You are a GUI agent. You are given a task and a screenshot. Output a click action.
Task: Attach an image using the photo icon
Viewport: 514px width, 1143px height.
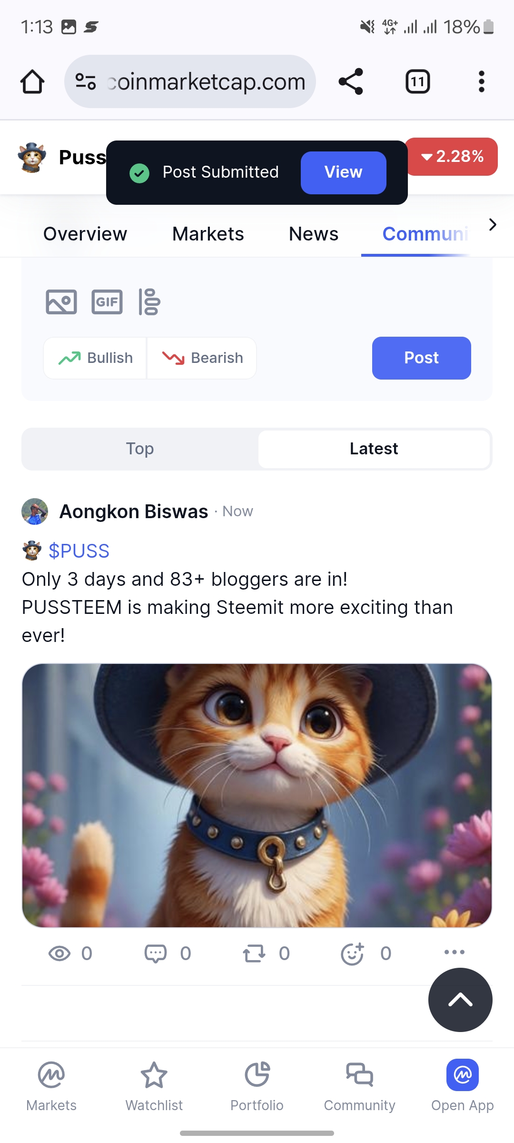pos(61,302)
